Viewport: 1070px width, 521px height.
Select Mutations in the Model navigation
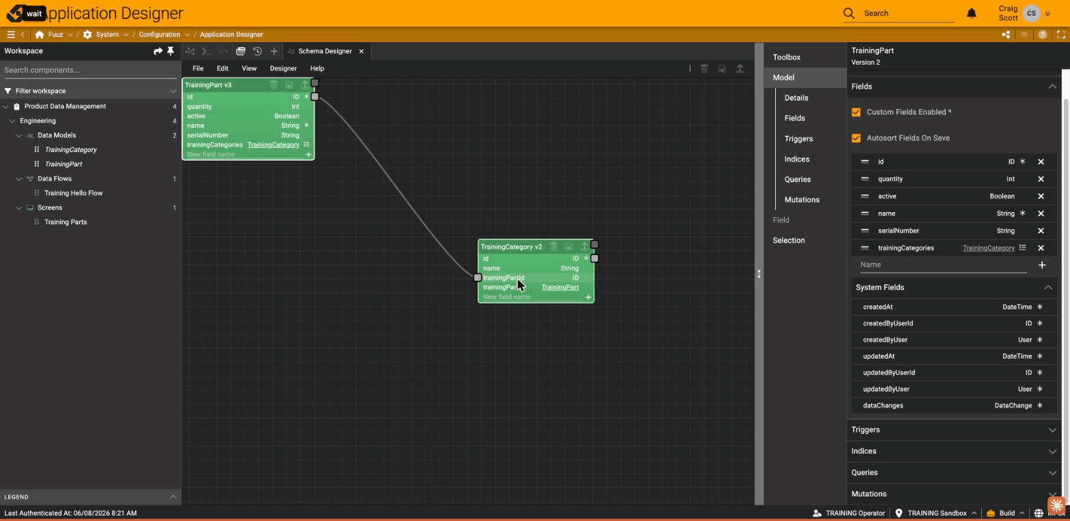click(802, 200)
